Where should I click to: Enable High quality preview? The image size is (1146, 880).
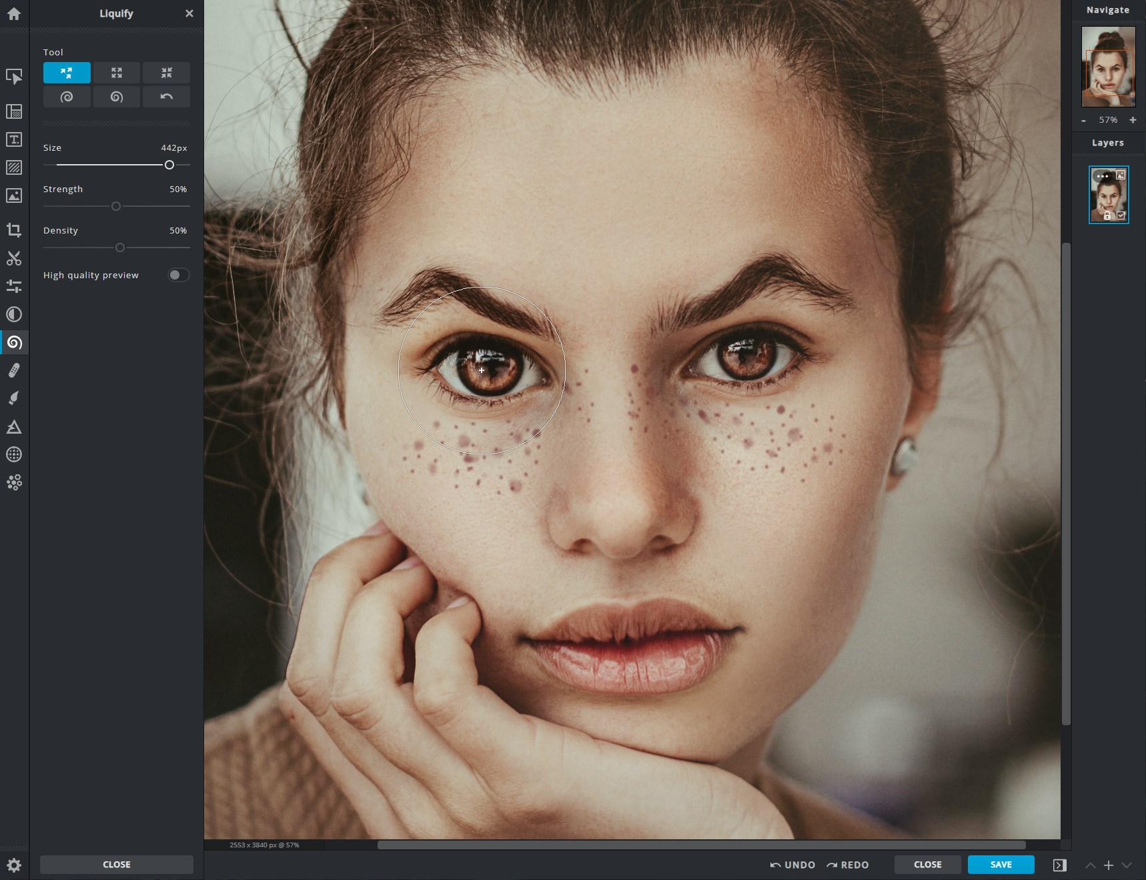pos(178,274)
